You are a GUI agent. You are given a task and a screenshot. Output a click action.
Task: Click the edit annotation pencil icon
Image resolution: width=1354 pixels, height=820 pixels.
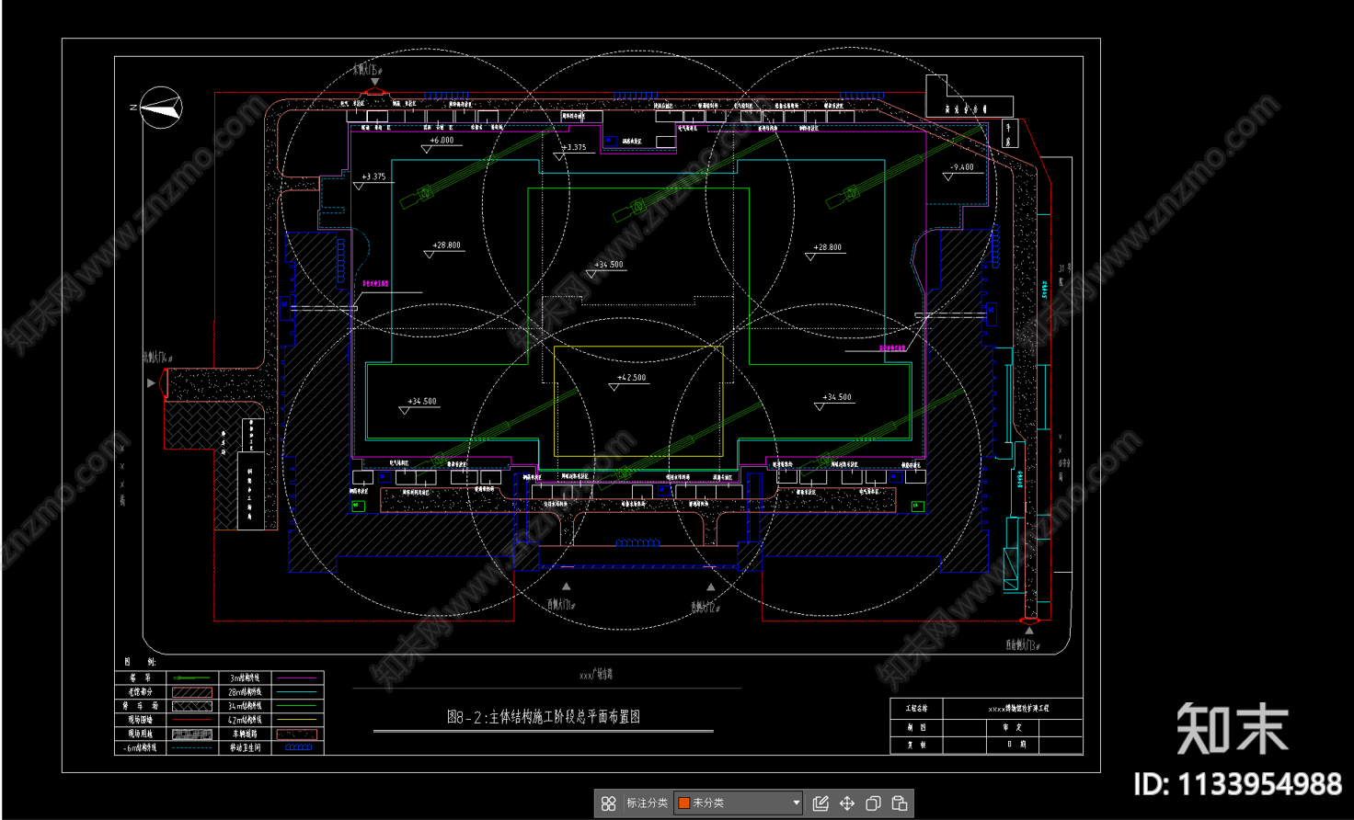820,803
